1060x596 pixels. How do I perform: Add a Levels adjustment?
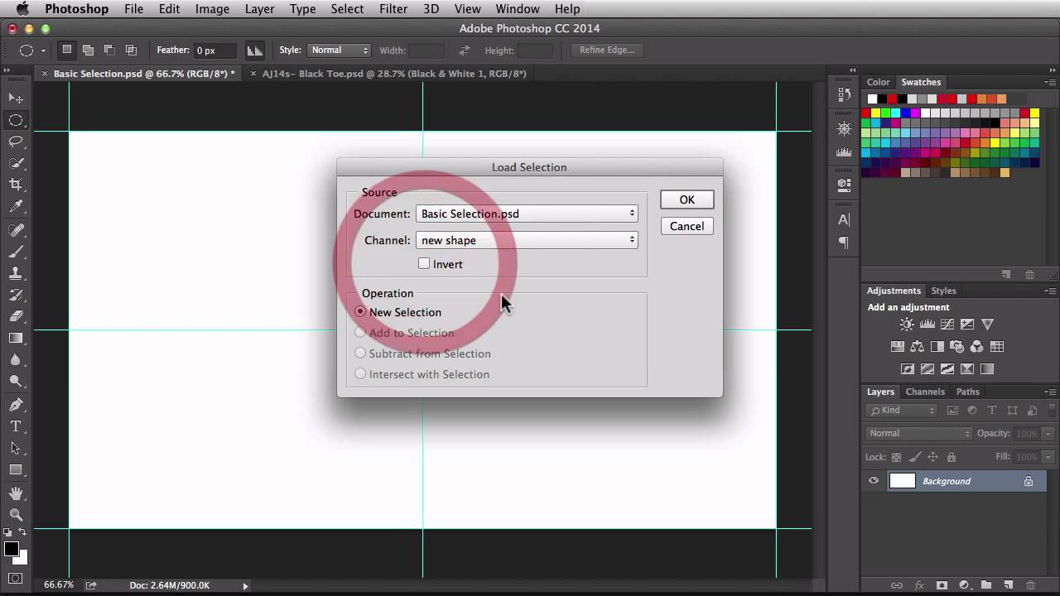click(927, 324)
